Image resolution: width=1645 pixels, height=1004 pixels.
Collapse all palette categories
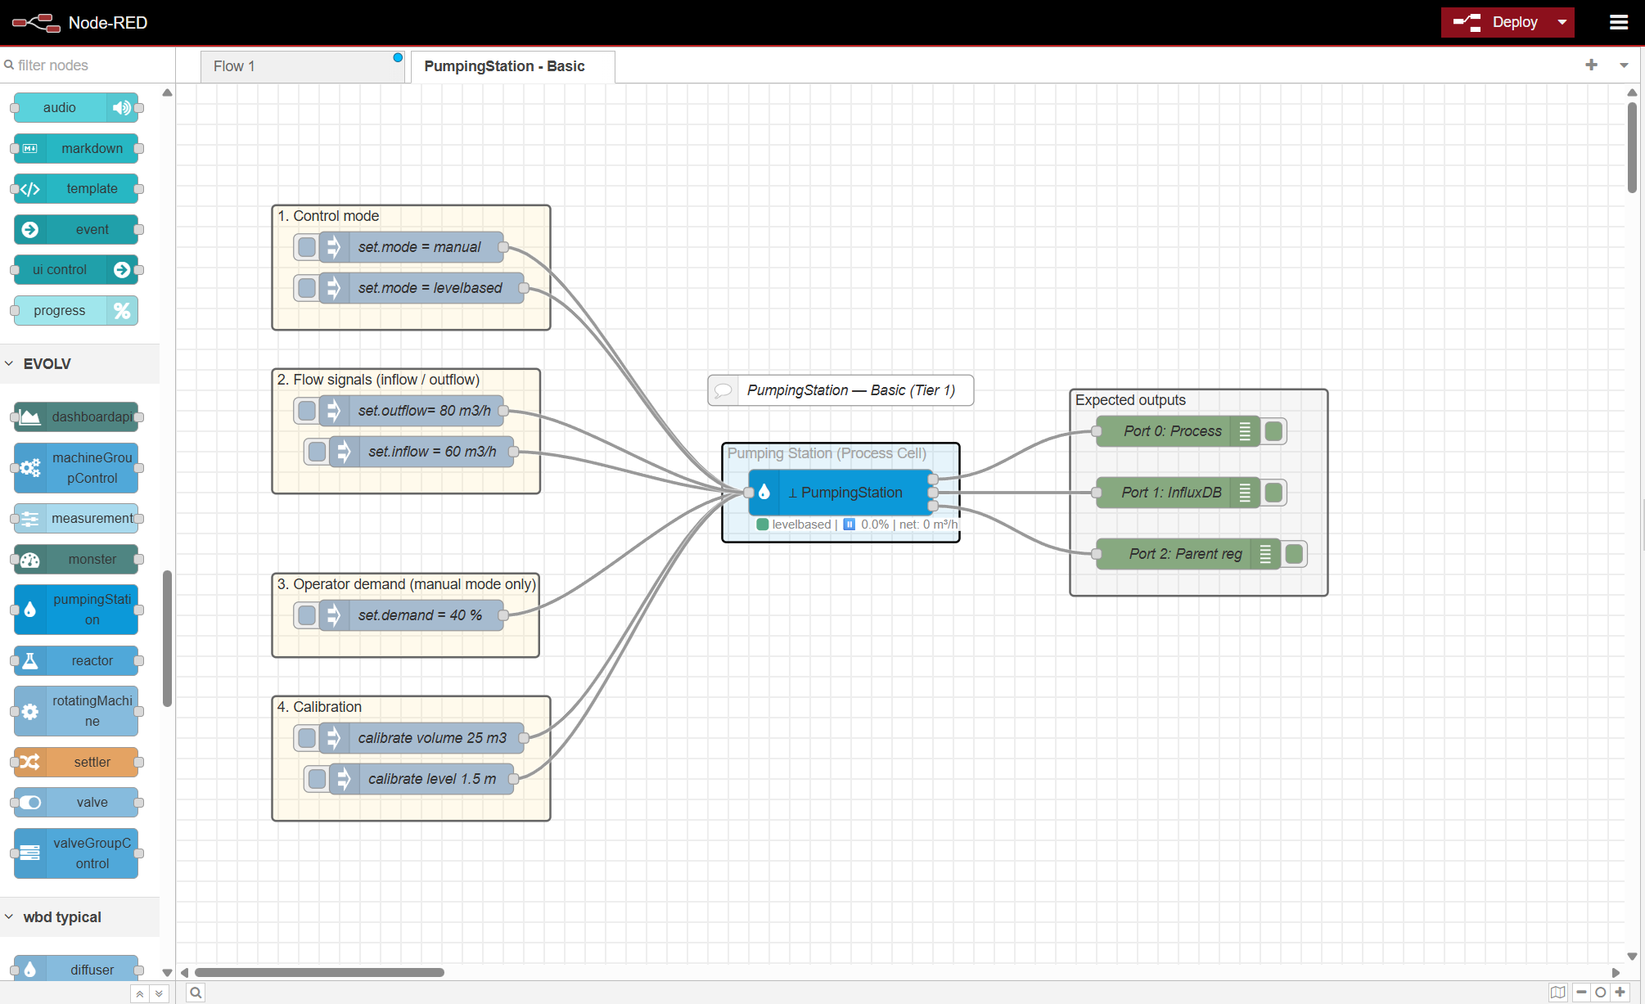(x=140, y=993)
